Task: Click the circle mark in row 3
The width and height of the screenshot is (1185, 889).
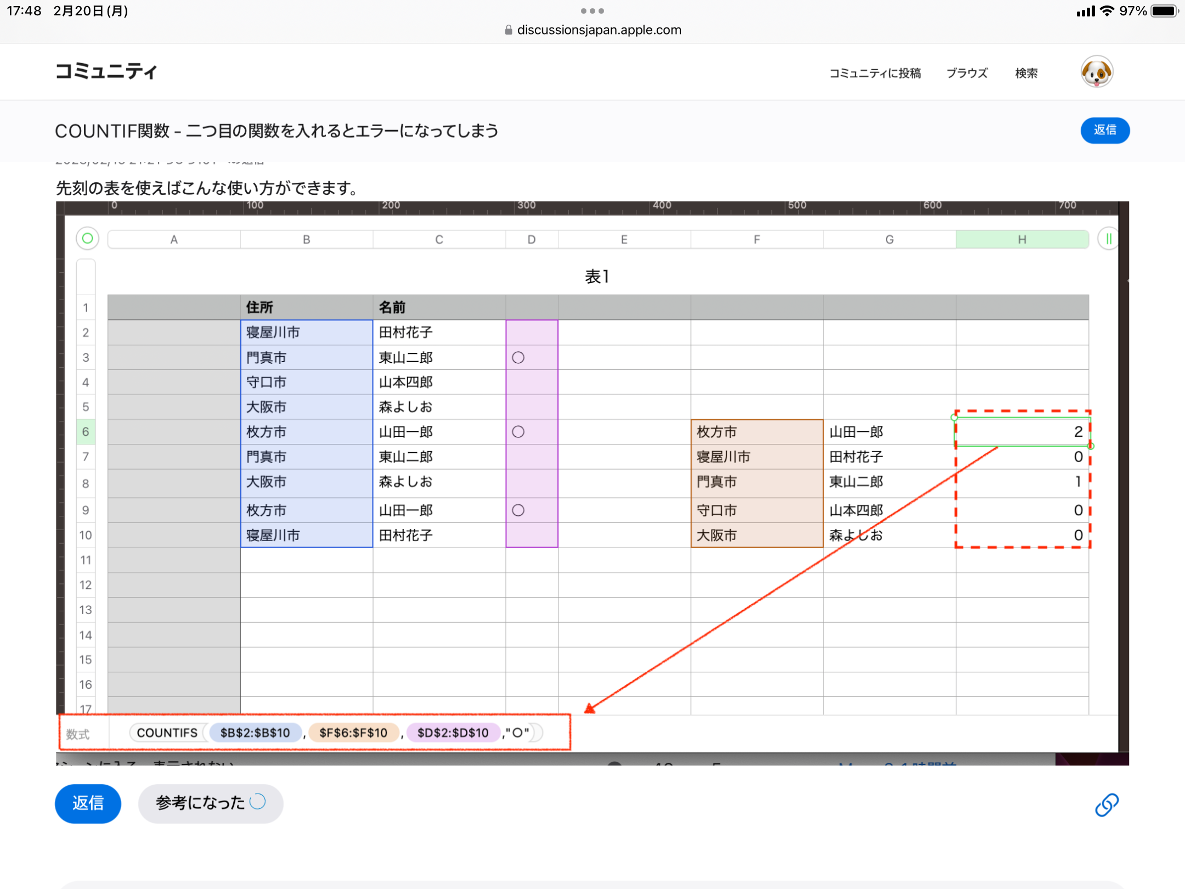Action: coord(518,358)
